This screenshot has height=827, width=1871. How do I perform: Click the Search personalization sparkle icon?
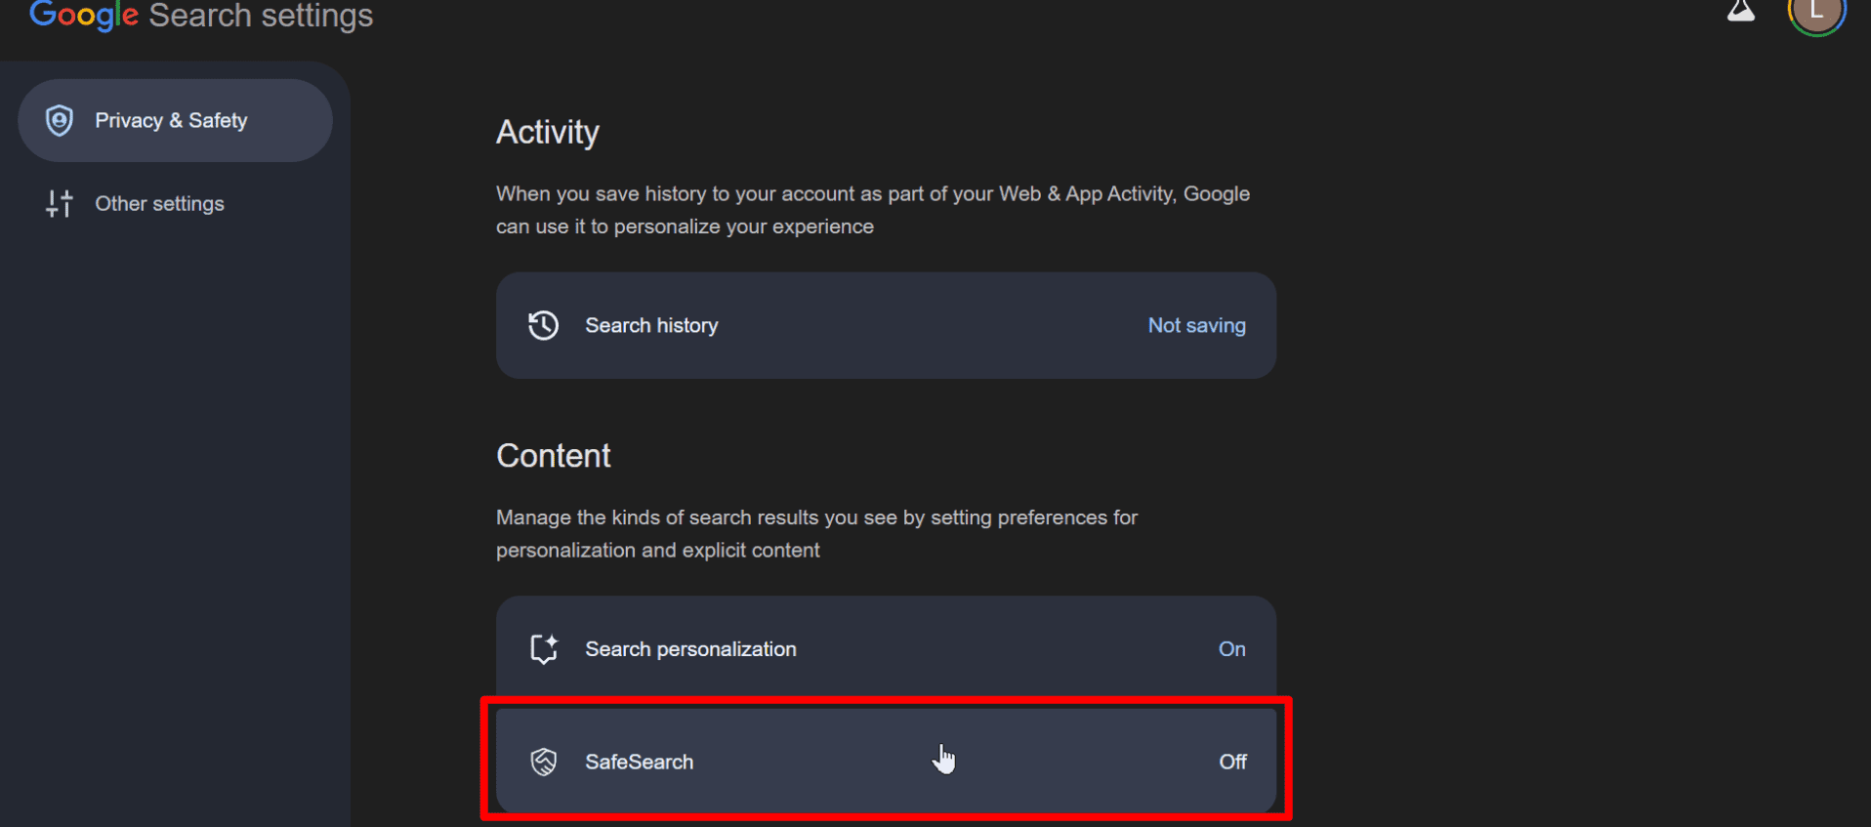[544, 648]
